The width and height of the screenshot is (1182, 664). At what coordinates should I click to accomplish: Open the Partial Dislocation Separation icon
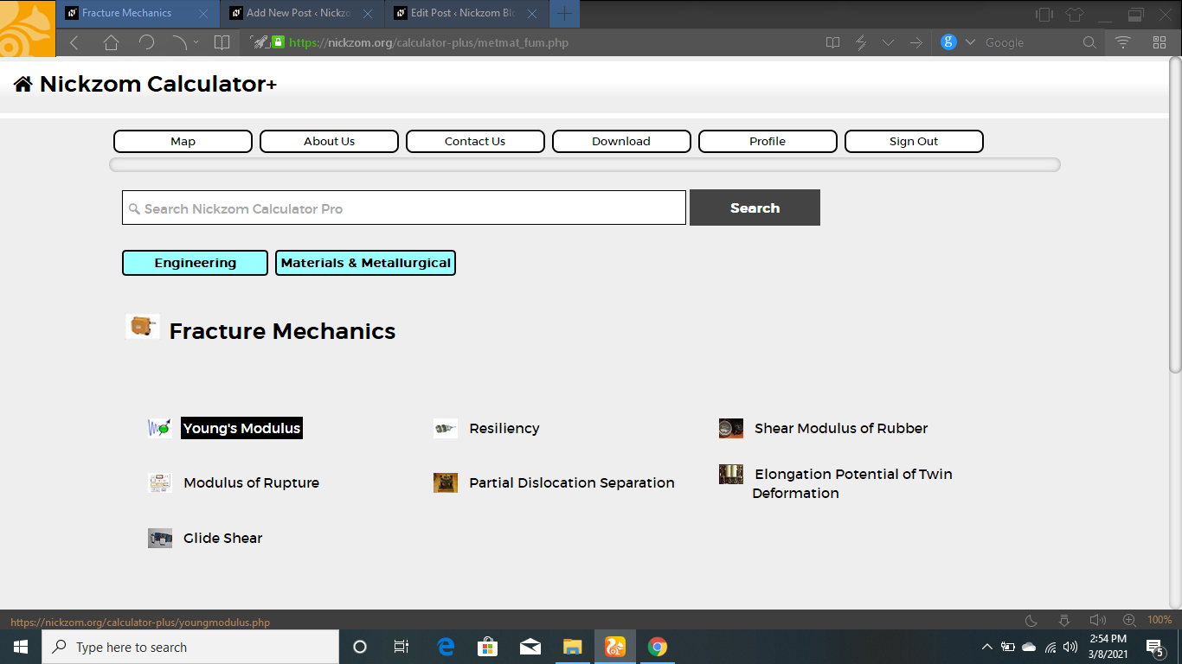(x=446, y=482)
